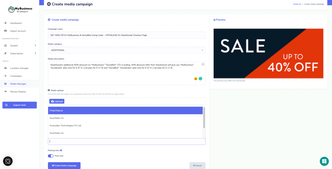Click the SALE preview image
This screenshot has width=332, height=169.
click(268, 54)
